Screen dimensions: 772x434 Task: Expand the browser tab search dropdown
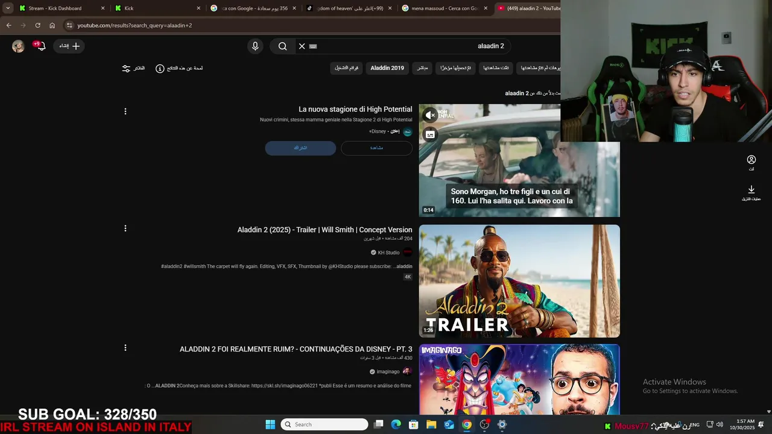point(7,8)
